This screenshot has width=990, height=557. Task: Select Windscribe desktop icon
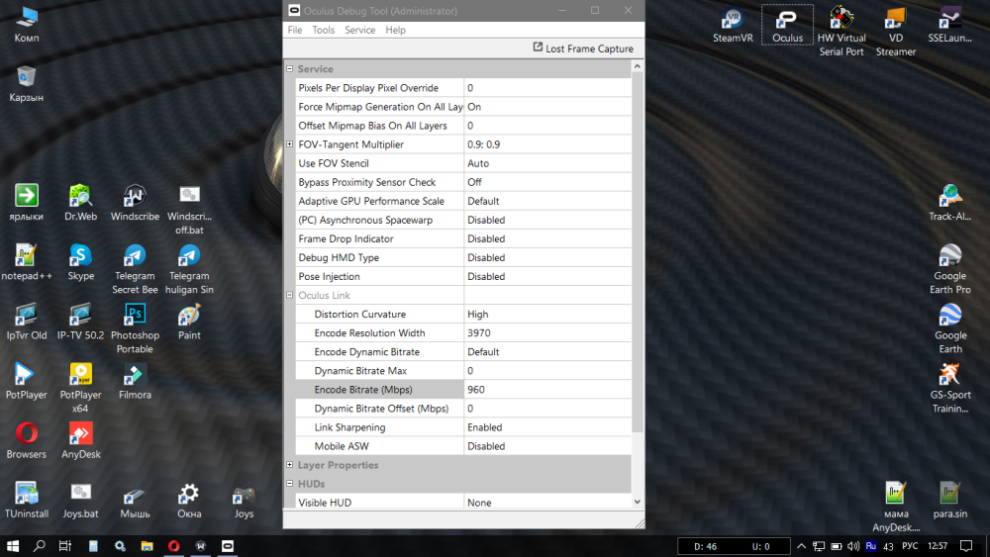(135, 203)
